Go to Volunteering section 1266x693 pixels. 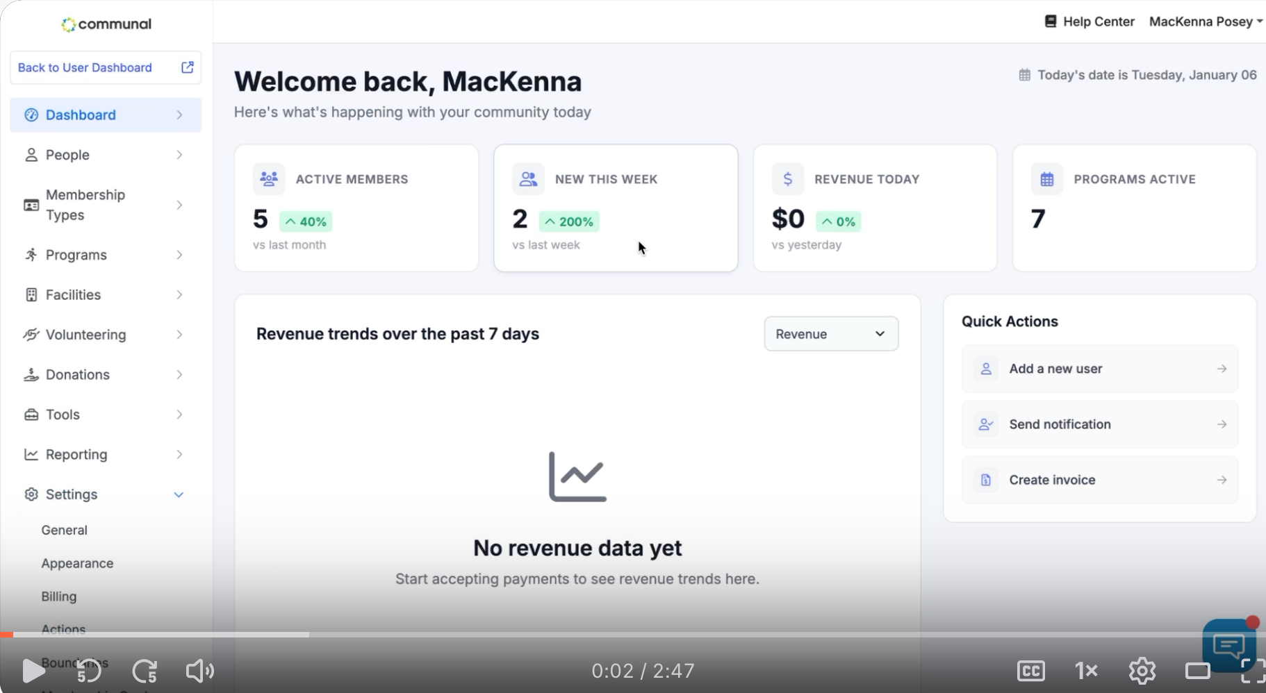coord(106,335)
